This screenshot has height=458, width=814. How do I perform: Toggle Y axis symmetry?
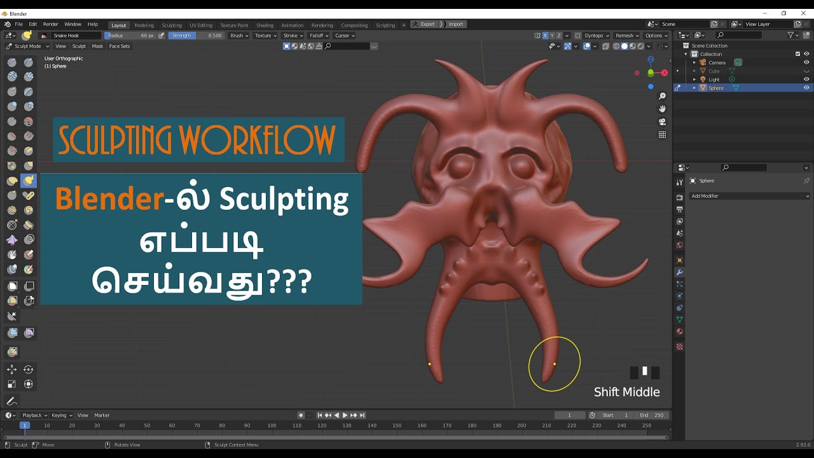click(552, 36)
